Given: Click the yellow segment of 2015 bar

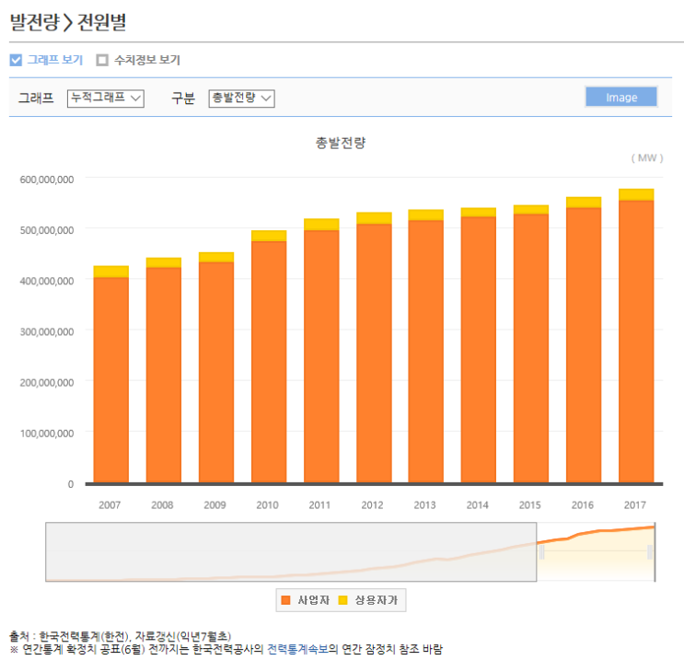Looking at the screenshot, I should [x=531, y=209].
